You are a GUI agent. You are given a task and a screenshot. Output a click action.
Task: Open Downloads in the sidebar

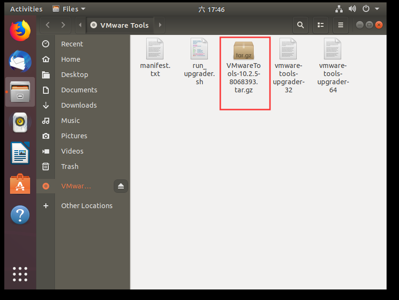[83, 105]
